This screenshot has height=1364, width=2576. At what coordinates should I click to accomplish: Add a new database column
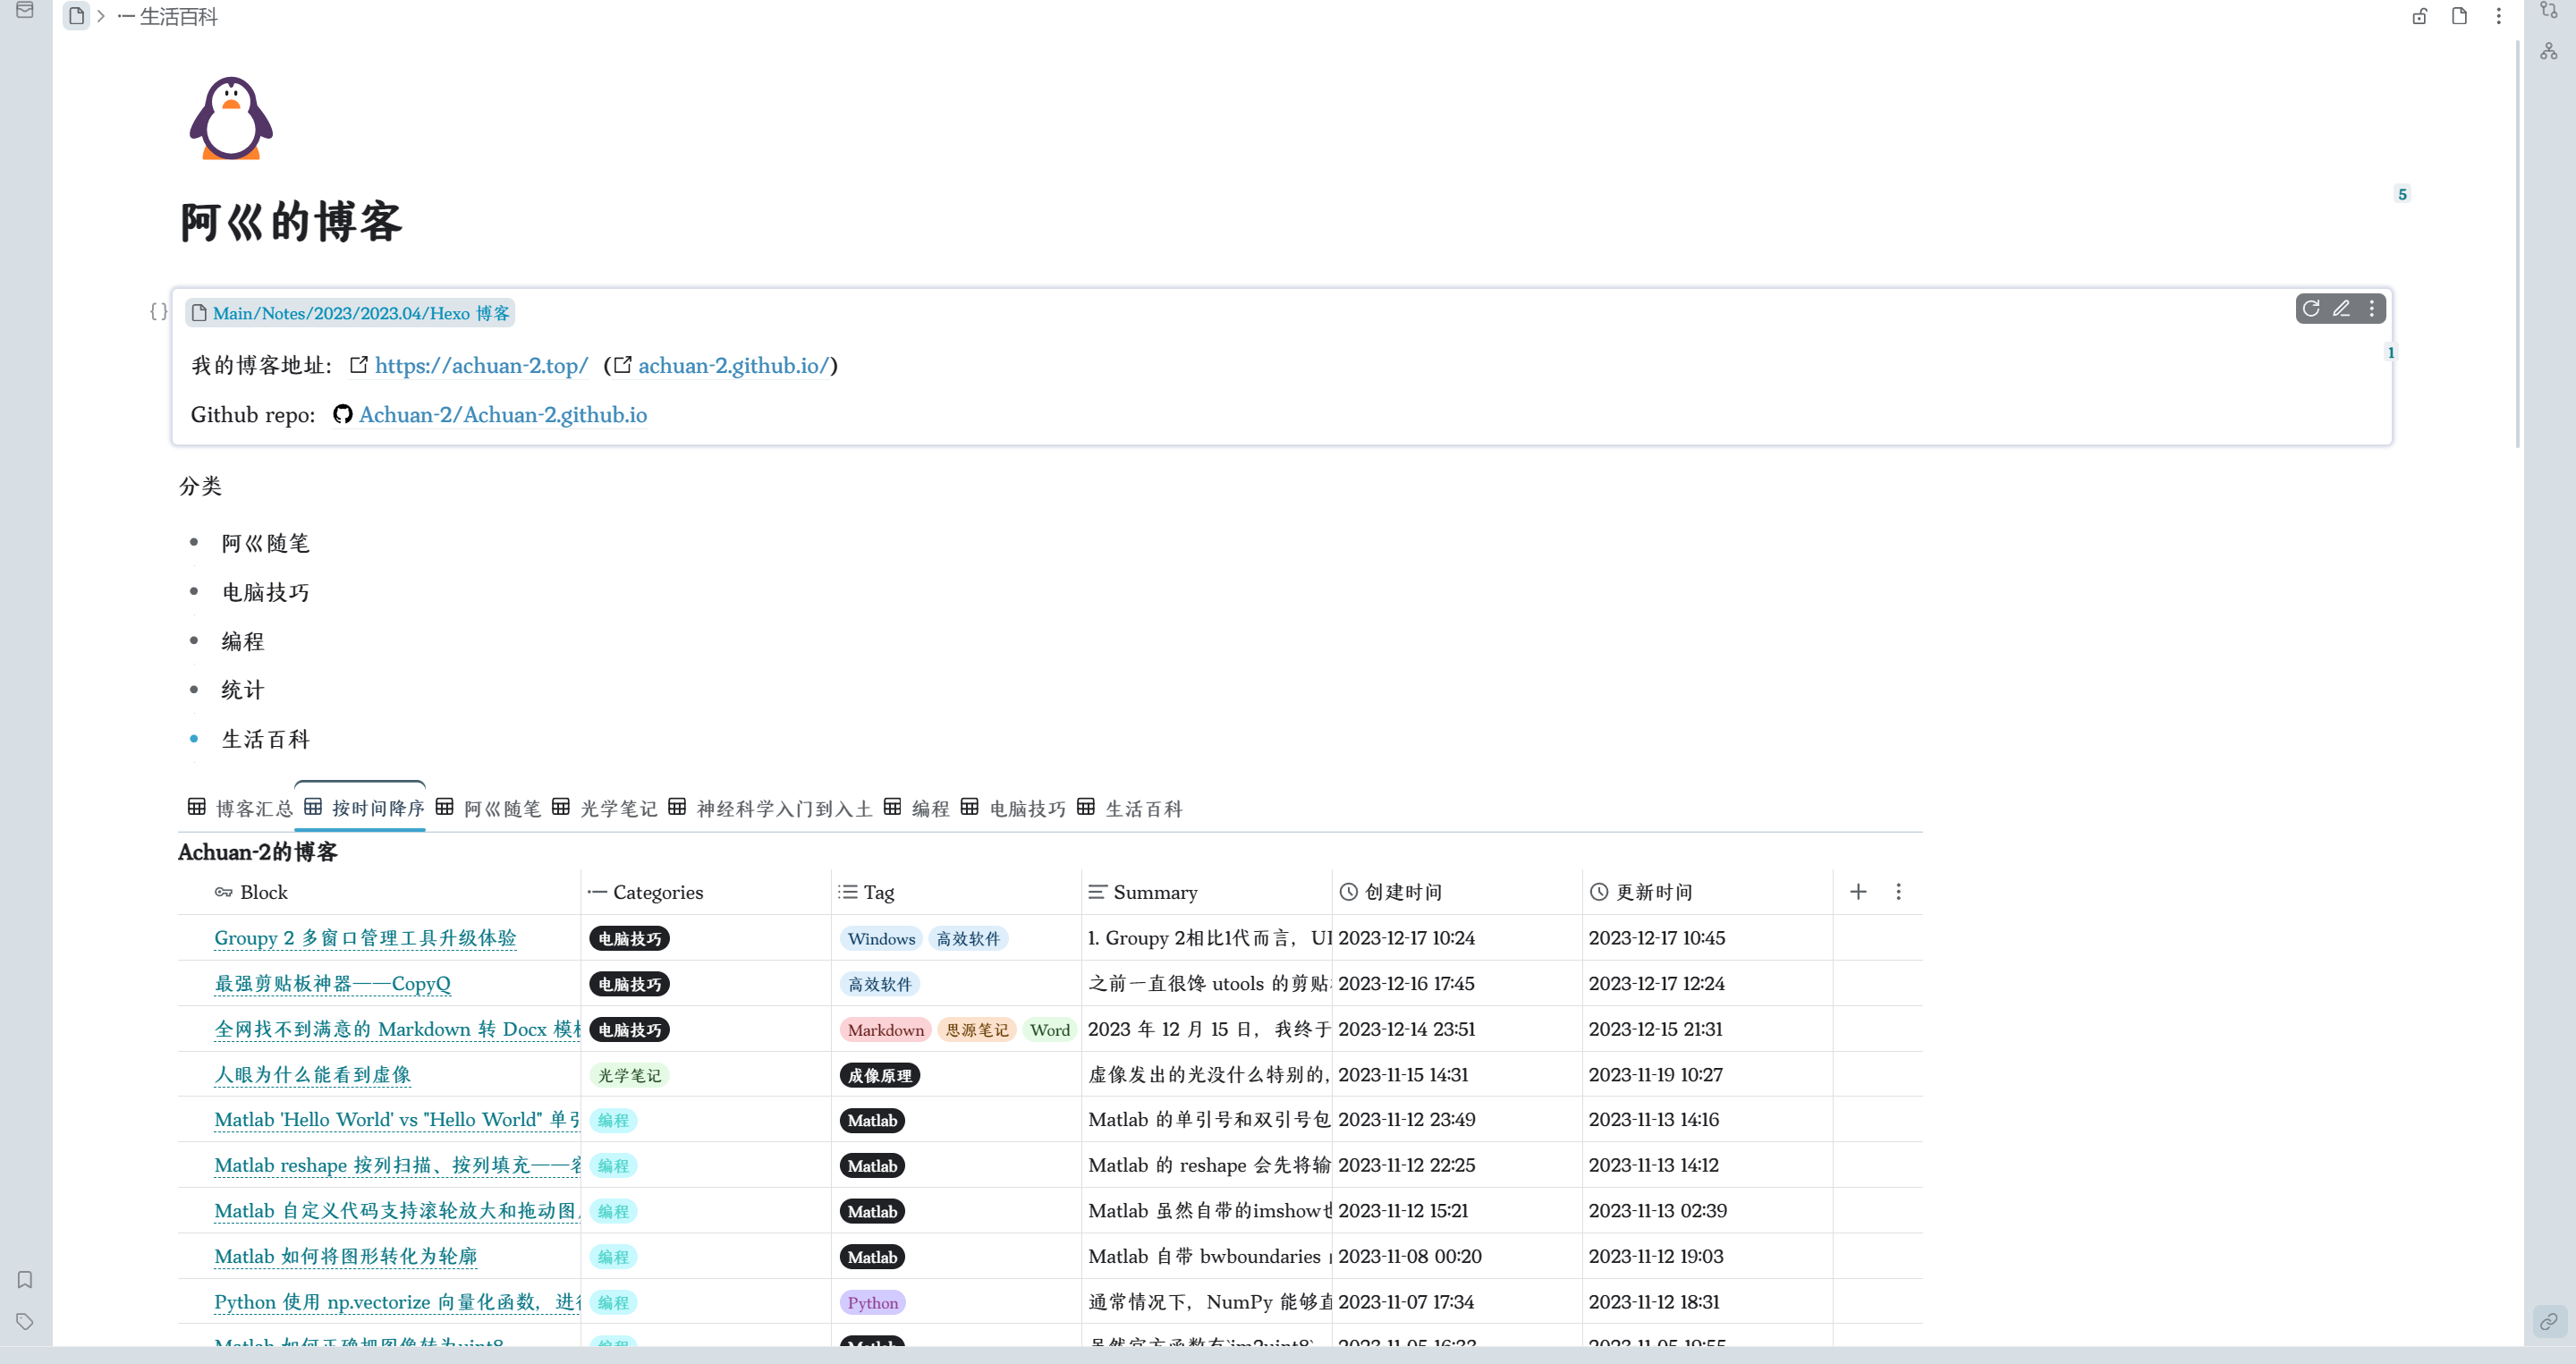[1858, 891]
